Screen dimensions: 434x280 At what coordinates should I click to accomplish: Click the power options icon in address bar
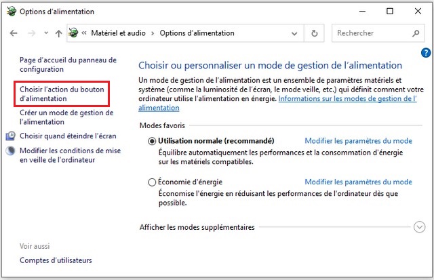pyautogui.click(x=73, y=33)
